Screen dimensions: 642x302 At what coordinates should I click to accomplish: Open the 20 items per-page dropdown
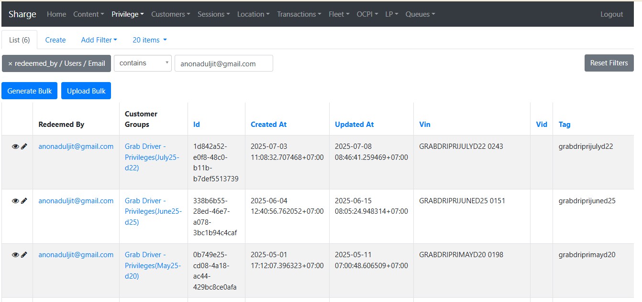click(149, 40)
